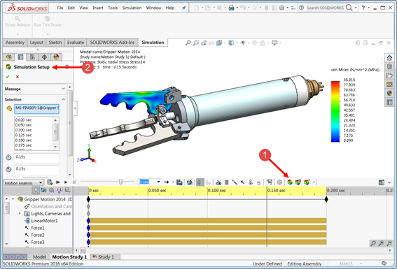Open the Assembly ribbon tab

tap(15, 43)
